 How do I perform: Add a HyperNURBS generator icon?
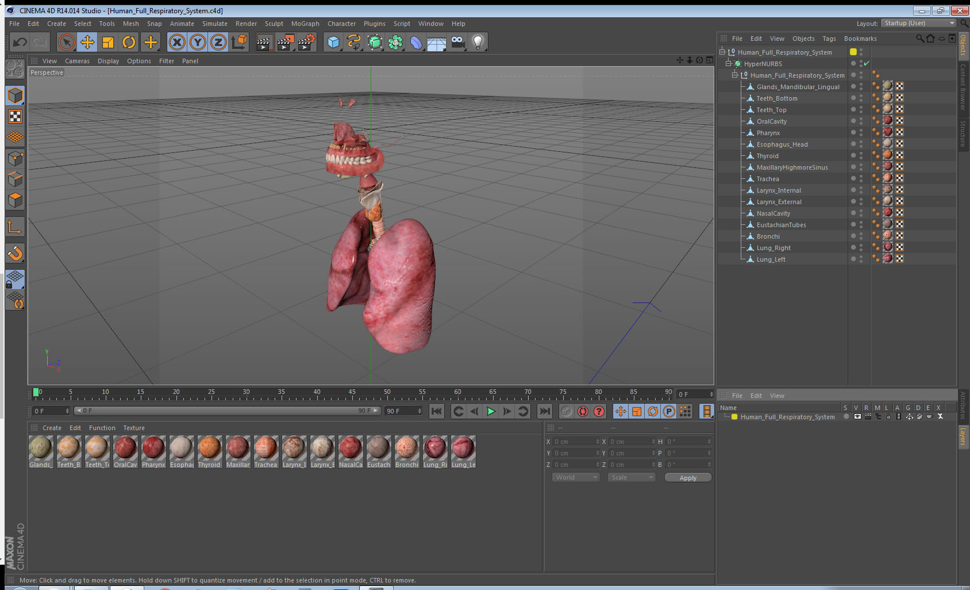coord(375,42)
